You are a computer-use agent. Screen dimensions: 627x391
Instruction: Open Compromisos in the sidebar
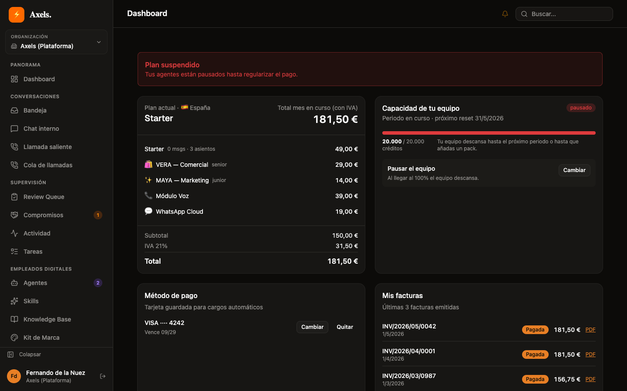[x=56, y=215]
